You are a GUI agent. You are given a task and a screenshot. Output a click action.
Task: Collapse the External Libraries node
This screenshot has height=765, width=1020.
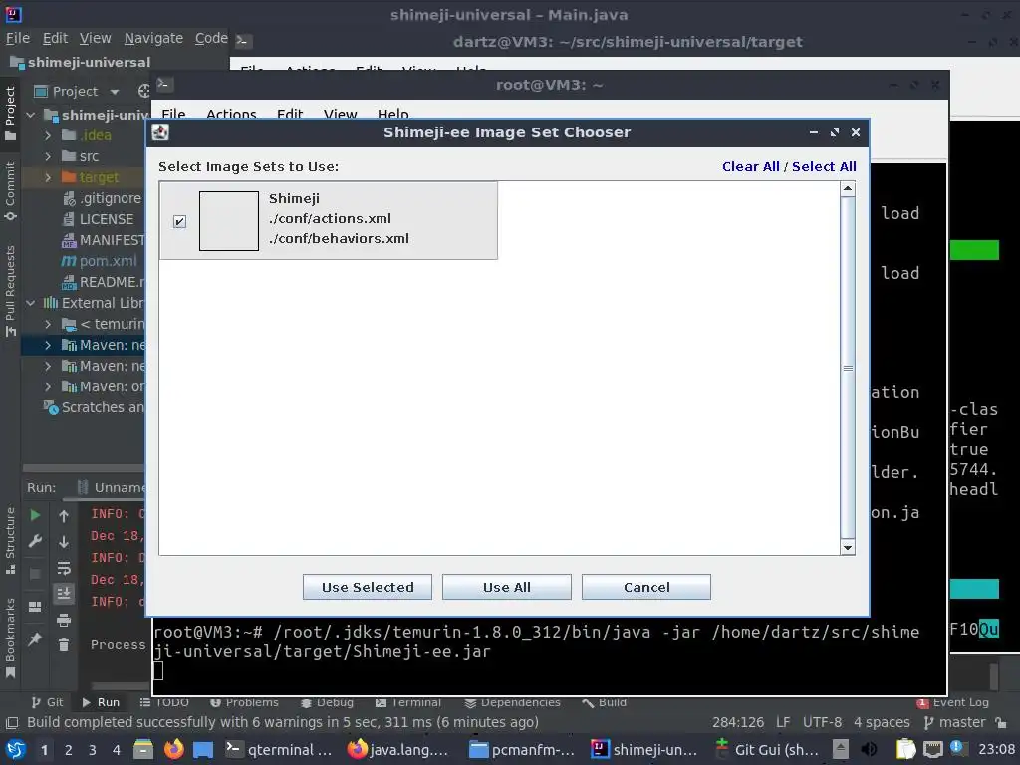point(31,303)
